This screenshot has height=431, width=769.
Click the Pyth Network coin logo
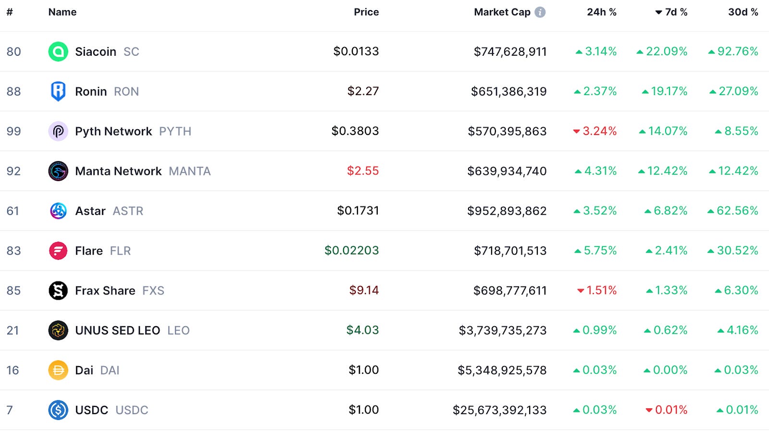[x=58, y=131]
